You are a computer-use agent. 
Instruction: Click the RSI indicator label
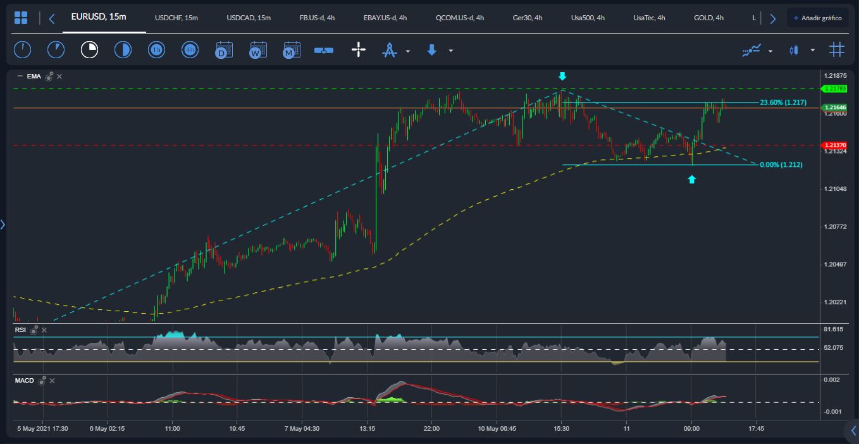(20, 330)
